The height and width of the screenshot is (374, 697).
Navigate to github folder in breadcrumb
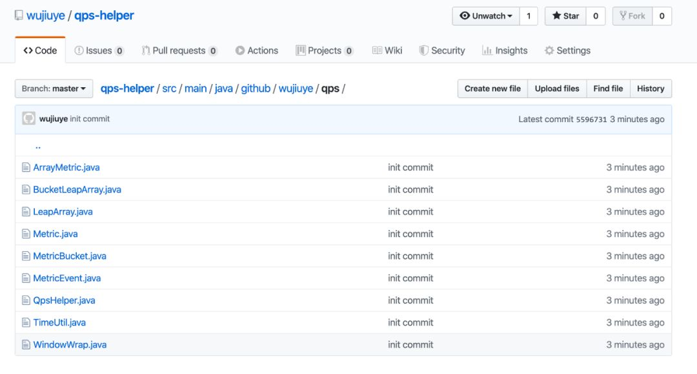click(256, 88)
